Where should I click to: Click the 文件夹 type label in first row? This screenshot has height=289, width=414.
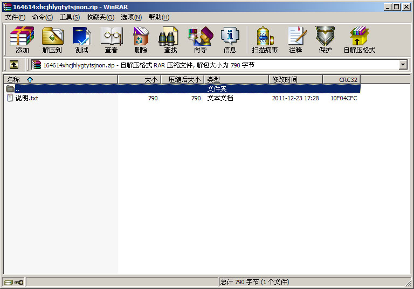point(217,89)
